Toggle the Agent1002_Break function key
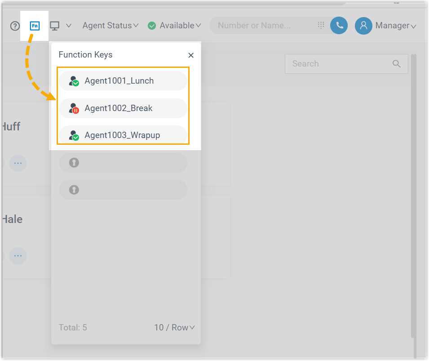This screenshot has height=361, width=429. pos(123,108)
